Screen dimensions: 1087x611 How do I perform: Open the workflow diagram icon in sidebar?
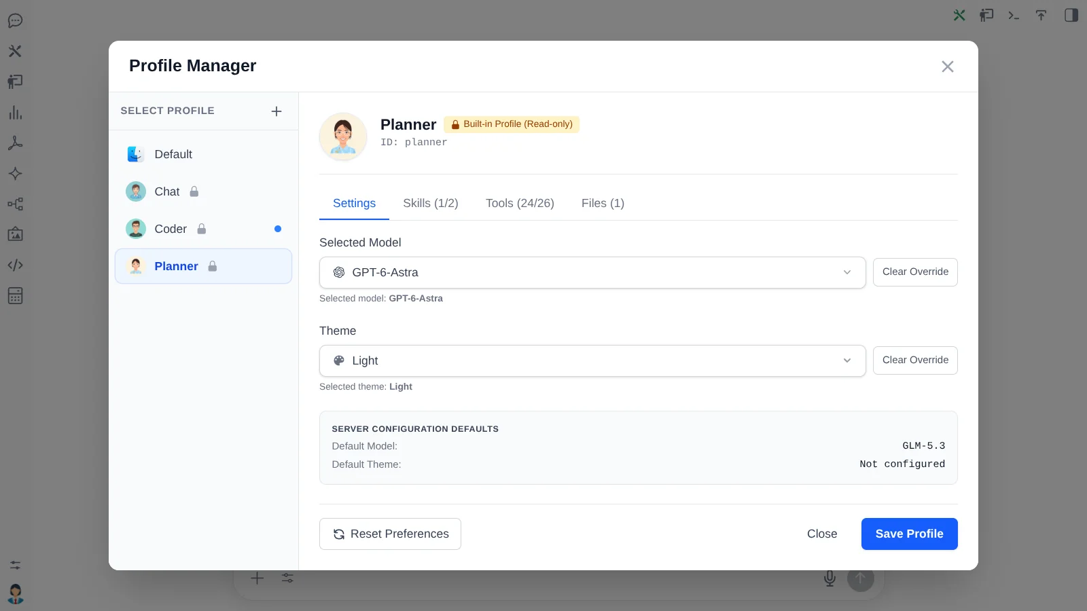(x=15, y=204)
